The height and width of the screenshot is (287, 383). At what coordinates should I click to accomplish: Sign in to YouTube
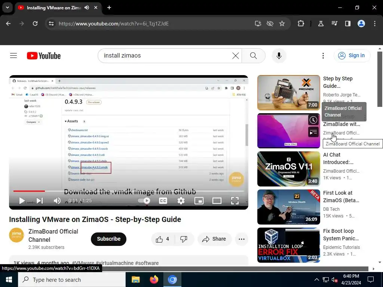coord(352,56)
